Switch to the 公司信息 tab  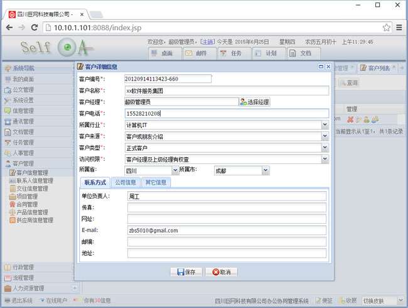coord(125,183)
